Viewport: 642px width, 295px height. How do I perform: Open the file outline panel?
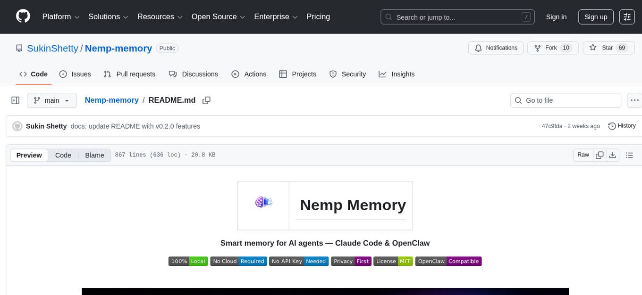pos(629,155)
